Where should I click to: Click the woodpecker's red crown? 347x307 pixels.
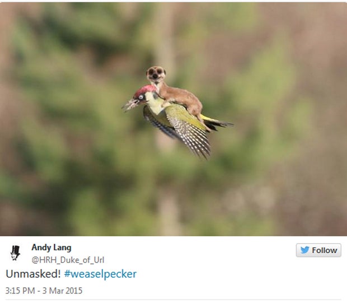point(145,90)
